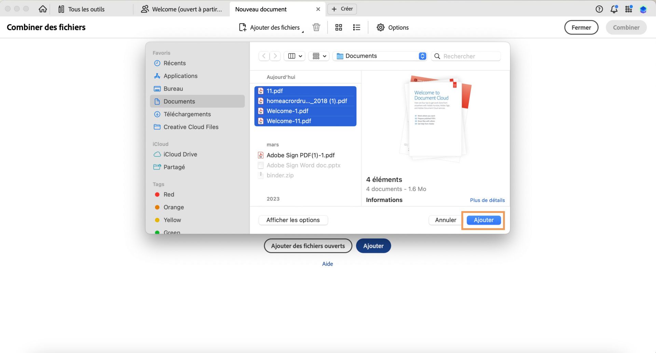Select Partagé in the iCloud section

pyautogui.click(x=197, y=167)
